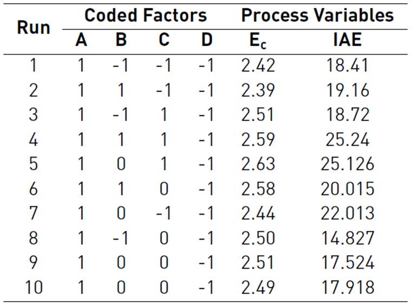Image resolution: width=411 pixels, height=306 pixels.
Task: Click the Process Variables header
Action: point(317,15)
